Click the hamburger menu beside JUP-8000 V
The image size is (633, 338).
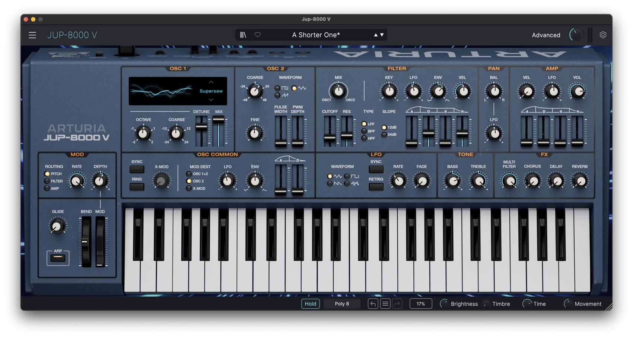coord(32,35)
